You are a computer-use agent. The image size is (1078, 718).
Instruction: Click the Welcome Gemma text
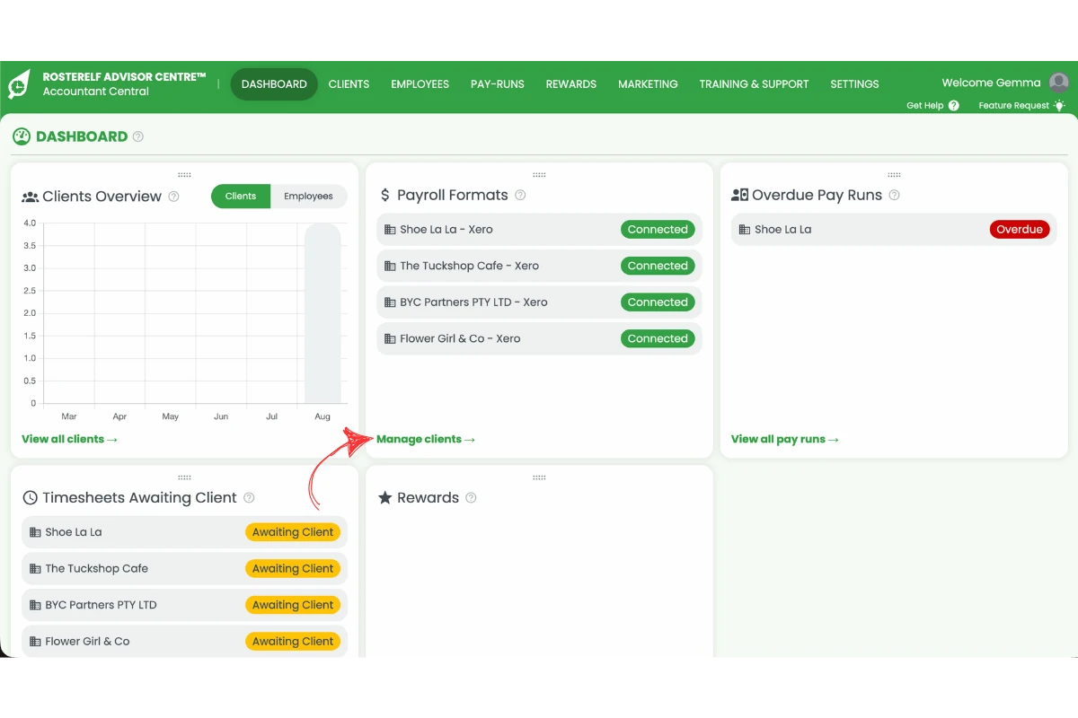pyautogui.click(x=991, y=83)
